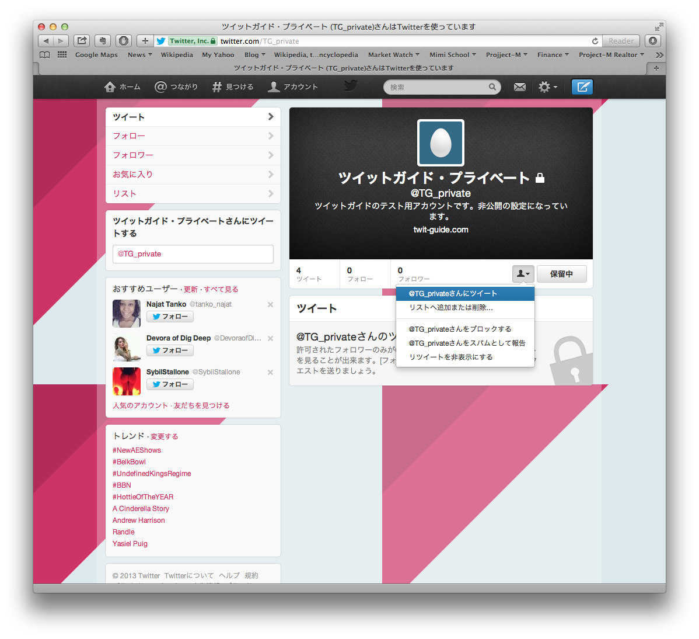Select スパムとして報告 menu item

[465, 343]
